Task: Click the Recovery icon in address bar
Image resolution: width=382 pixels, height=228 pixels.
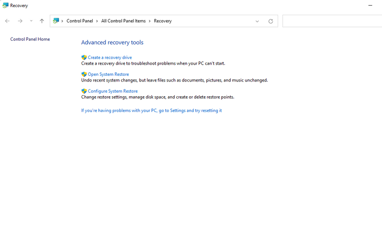Action: [56, 21]
